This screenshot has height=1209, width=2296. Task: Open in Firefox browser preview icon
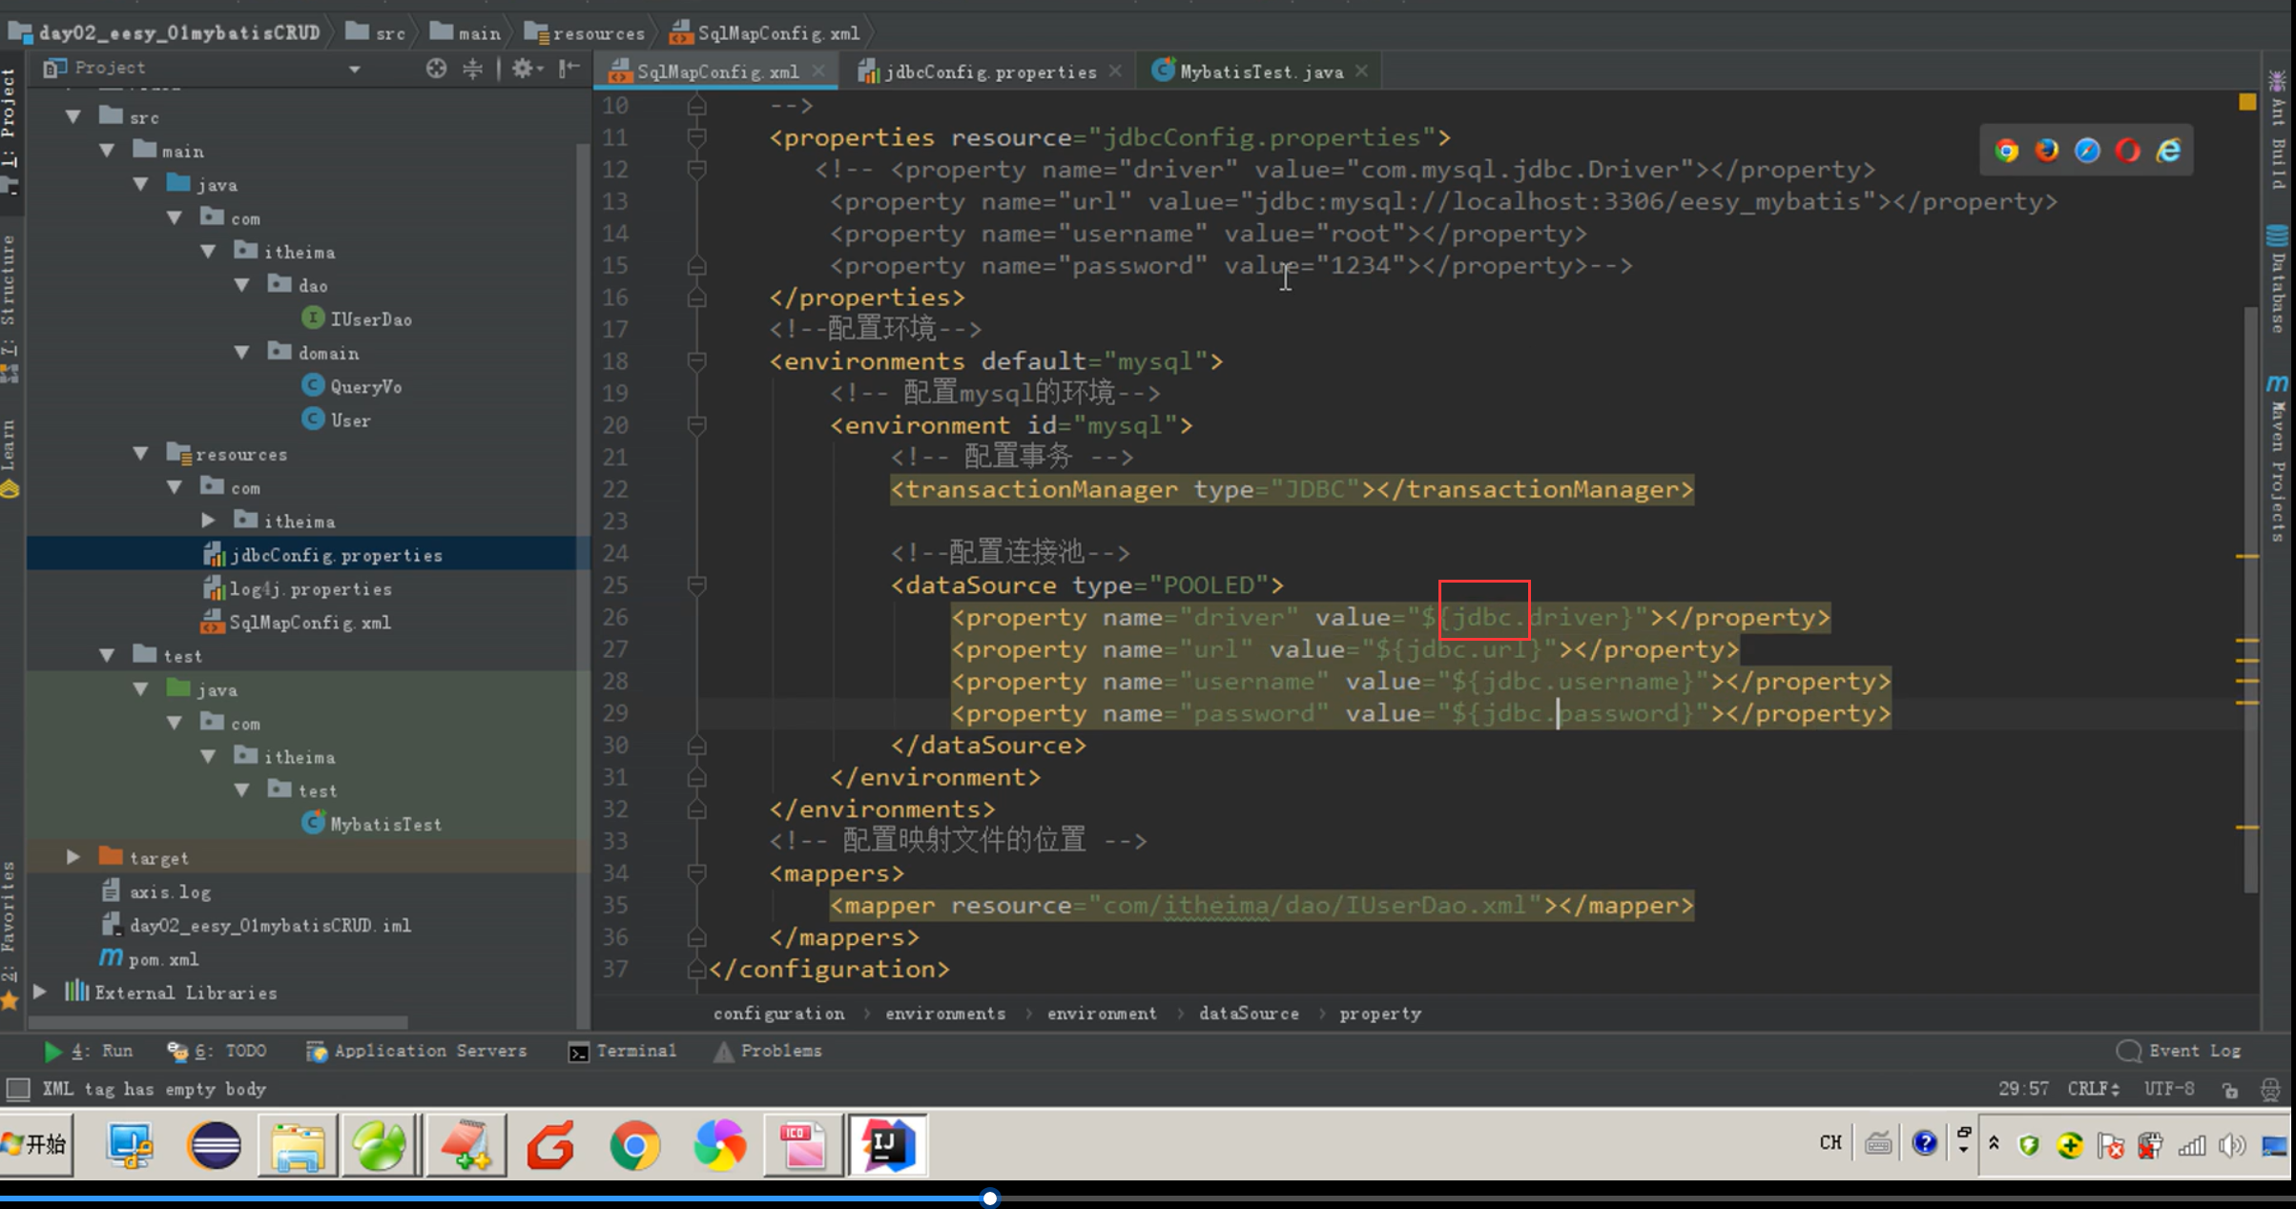[x=2046, y=151]
